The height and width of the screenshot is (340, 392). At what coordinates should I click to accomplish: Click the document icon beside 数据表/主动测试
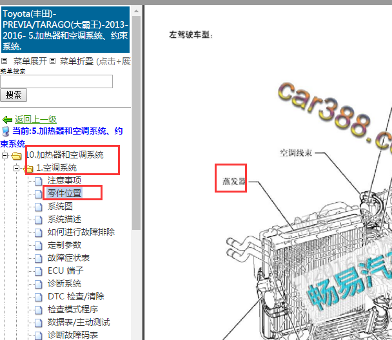tap(38, 323)
